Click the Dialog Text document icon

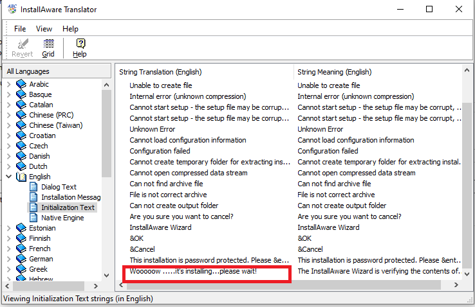(33, 187)
